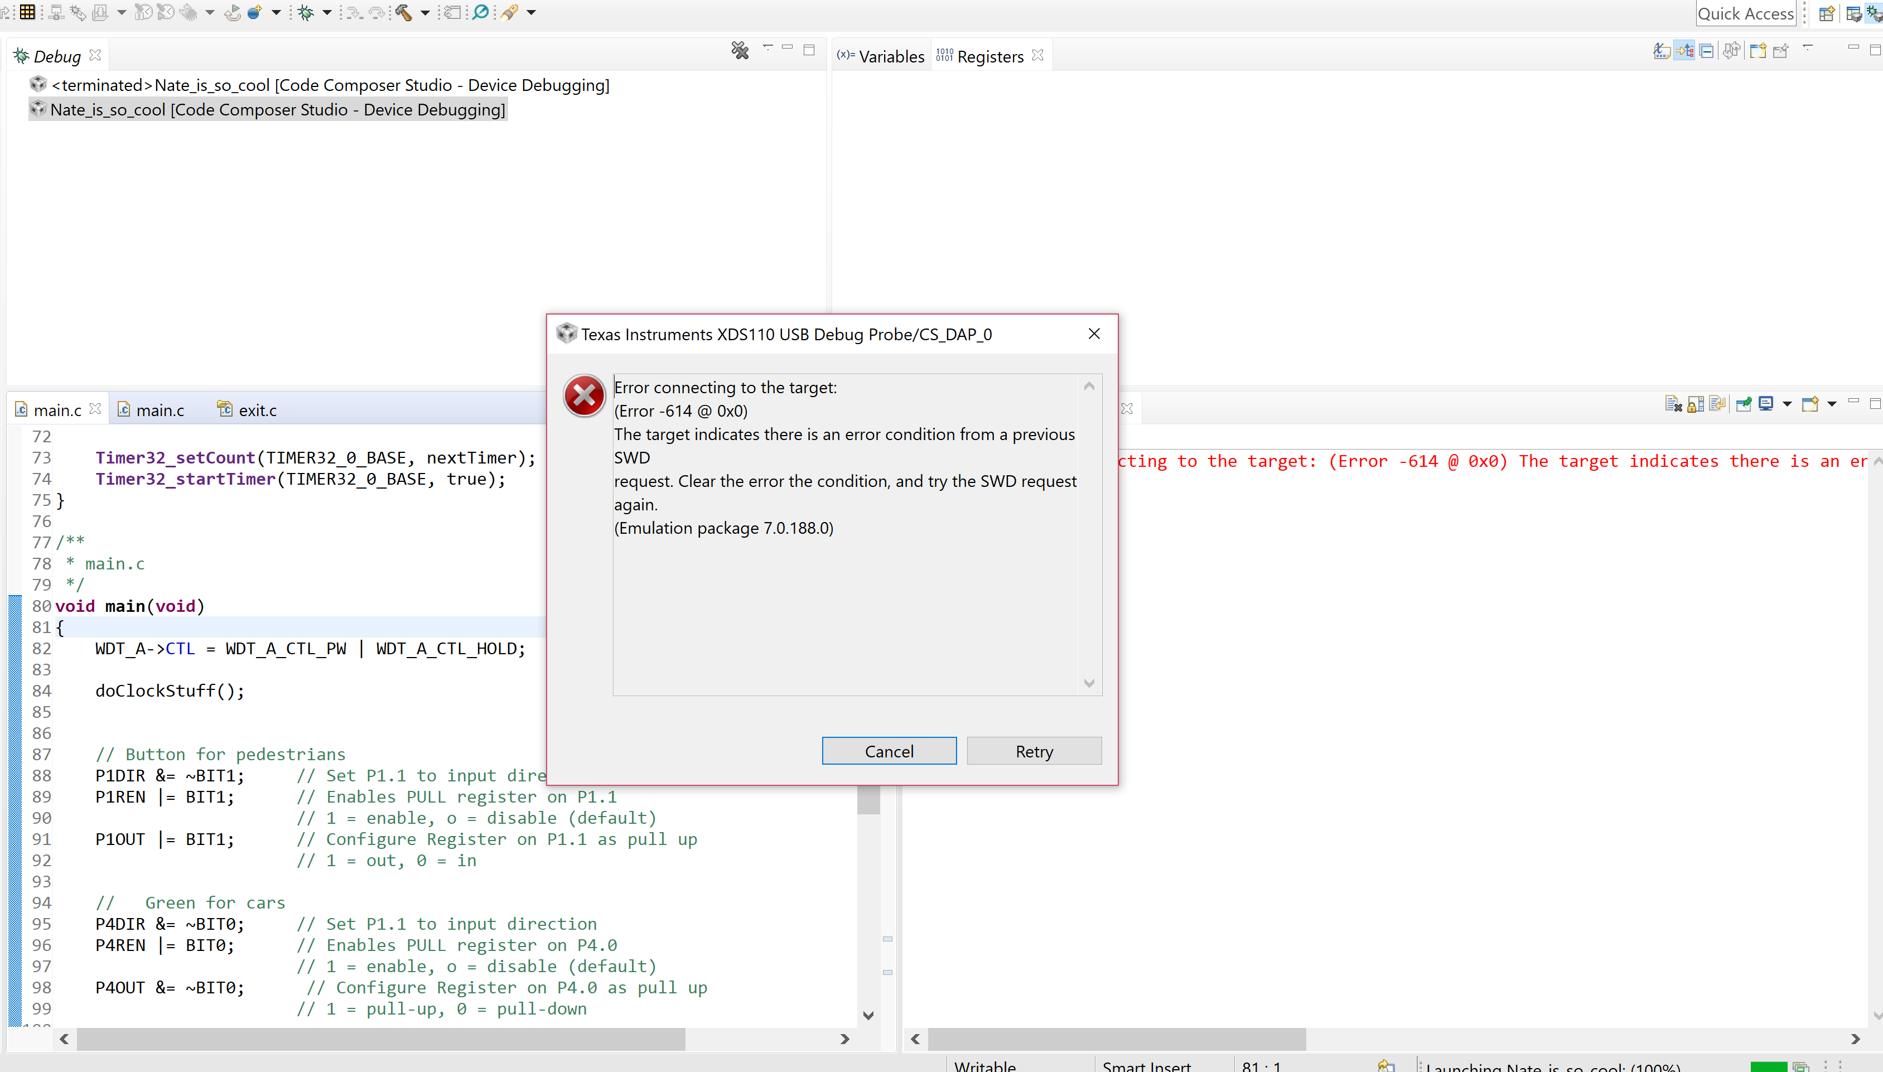Image resolution: width=1883 pixels, height=1072 pixels.
Task: Scroll down in the error dialog message
Action: [1090, 683]
